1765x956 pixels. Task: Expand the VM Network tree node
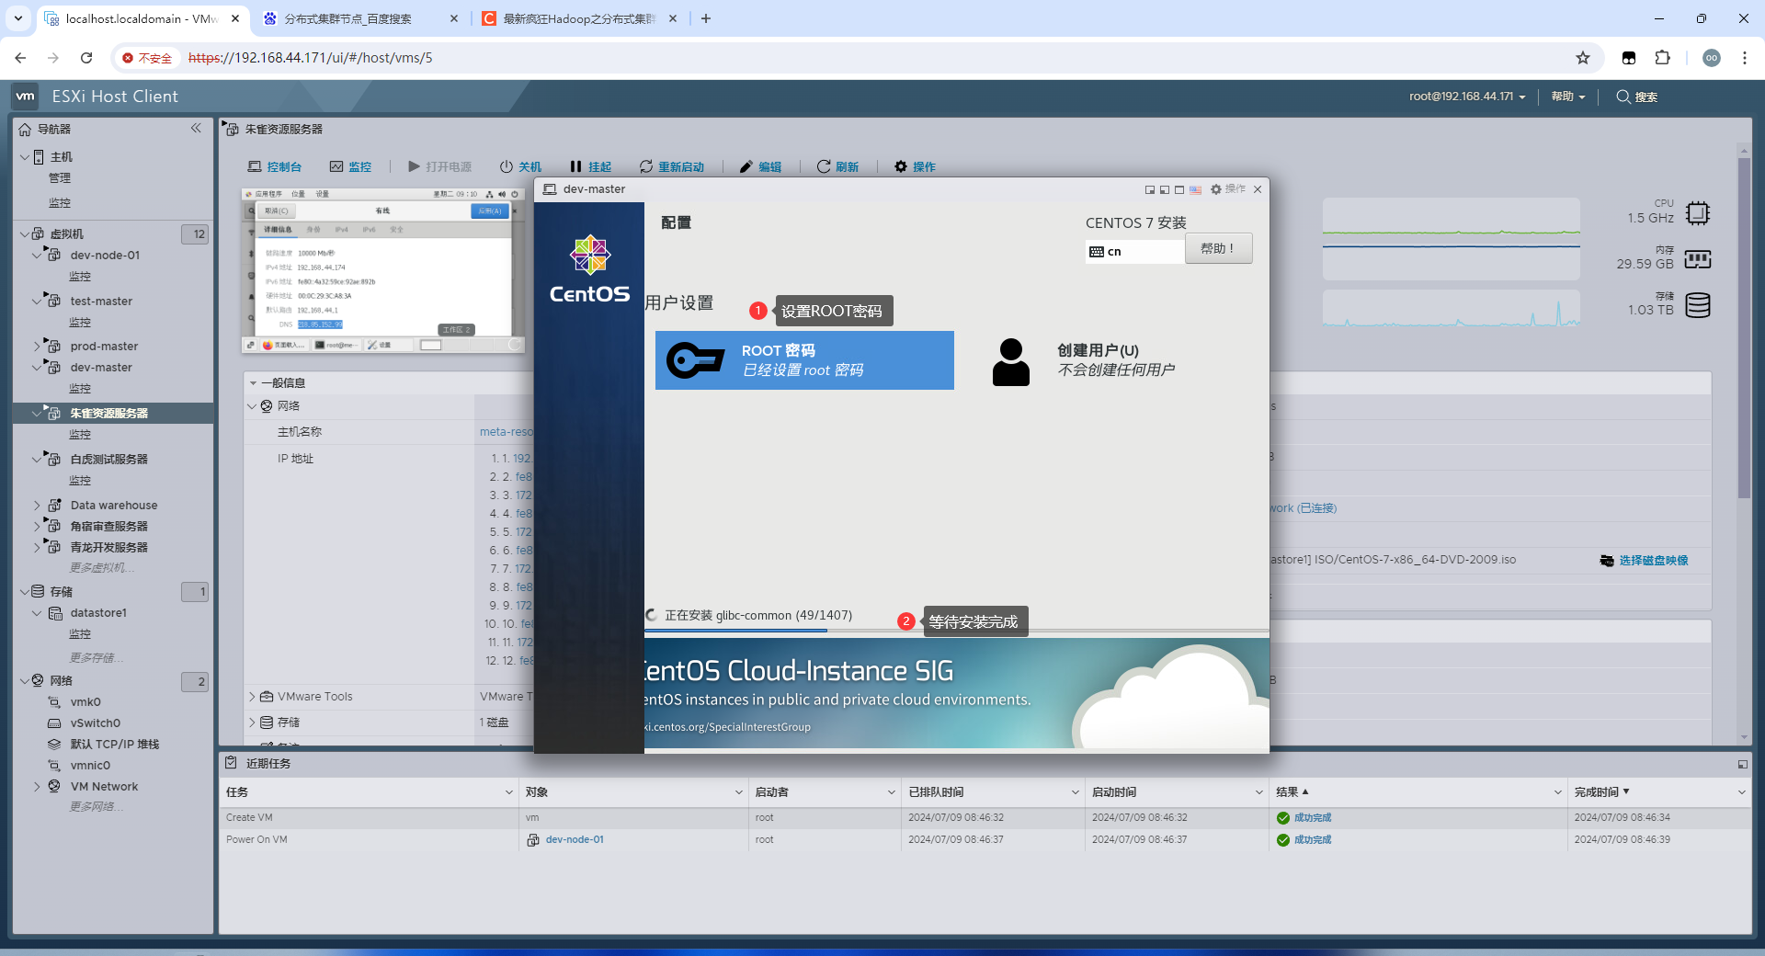pyautogui.click(x=37, y=787)
